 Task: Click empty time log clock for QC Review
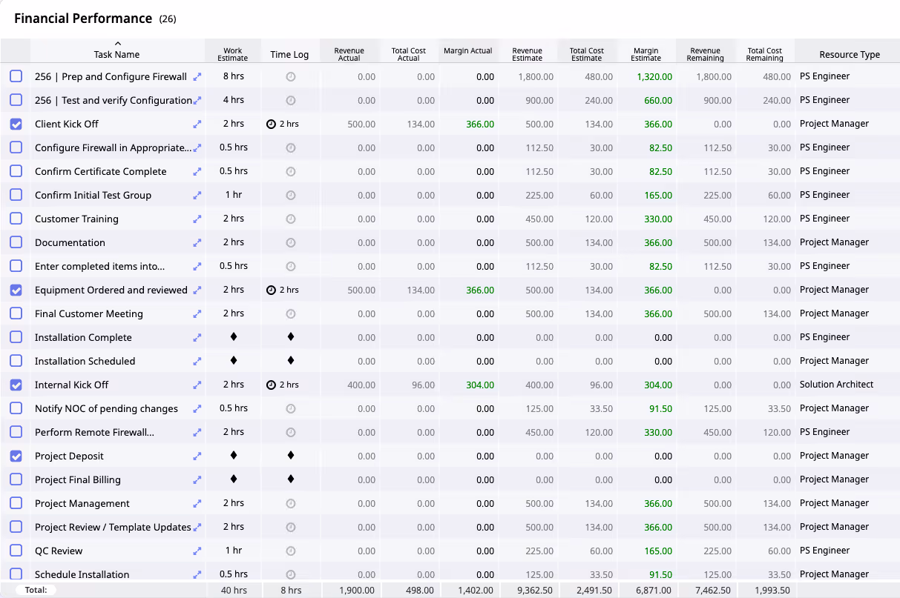pyautogui.click(x=291, y=551)
